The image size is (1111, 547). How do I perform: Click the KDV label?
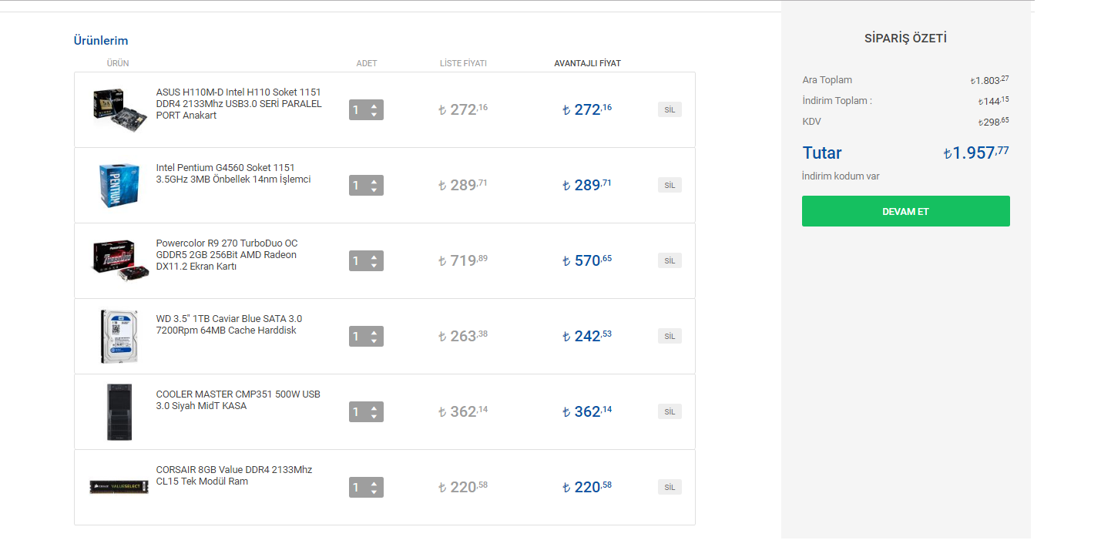click(812, 122)
